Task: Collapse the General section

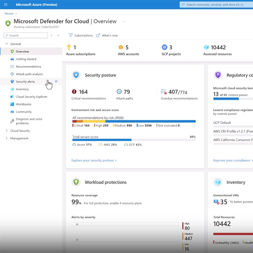Action: (6, 44)
